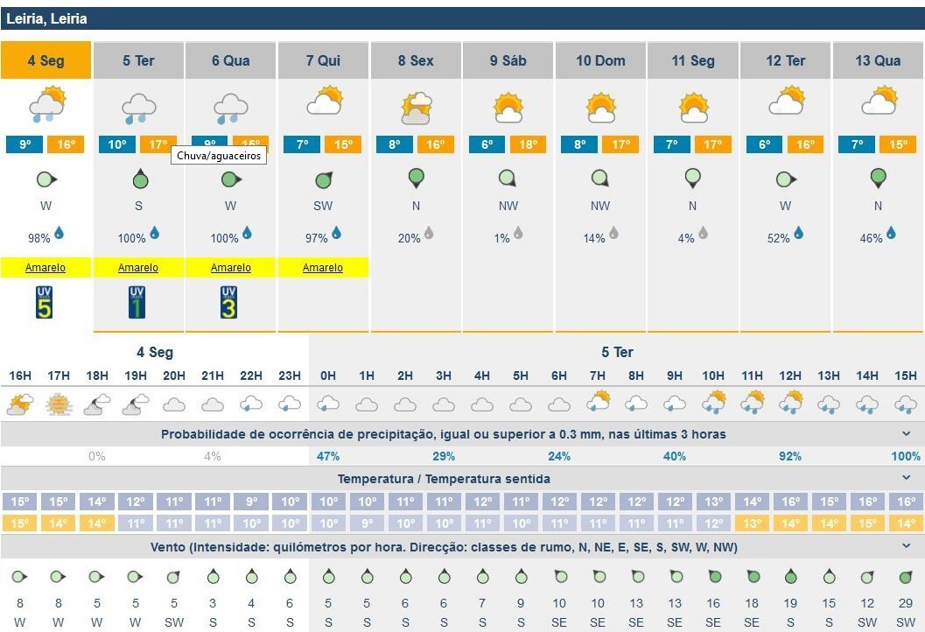Collapse the precipitation probability section
The width and height of the screenshot is (925, 632).
tap(907, 433)
